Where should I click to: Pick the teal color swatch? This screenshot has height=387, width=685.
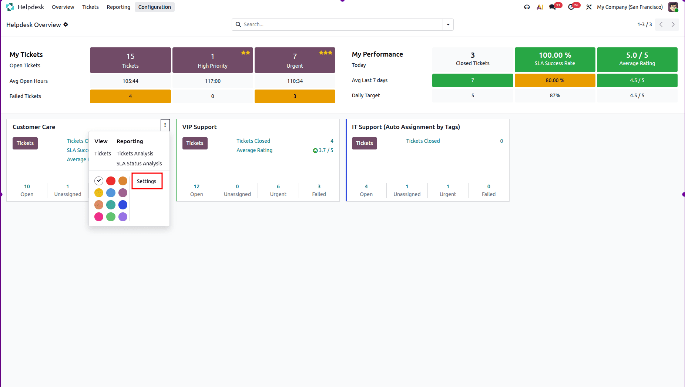tap(111, 205)
